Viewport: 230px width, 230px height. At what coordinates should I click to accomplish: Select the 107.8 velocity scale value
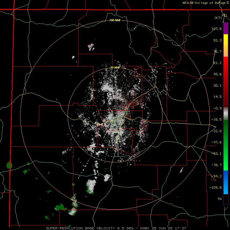[216, 29]
